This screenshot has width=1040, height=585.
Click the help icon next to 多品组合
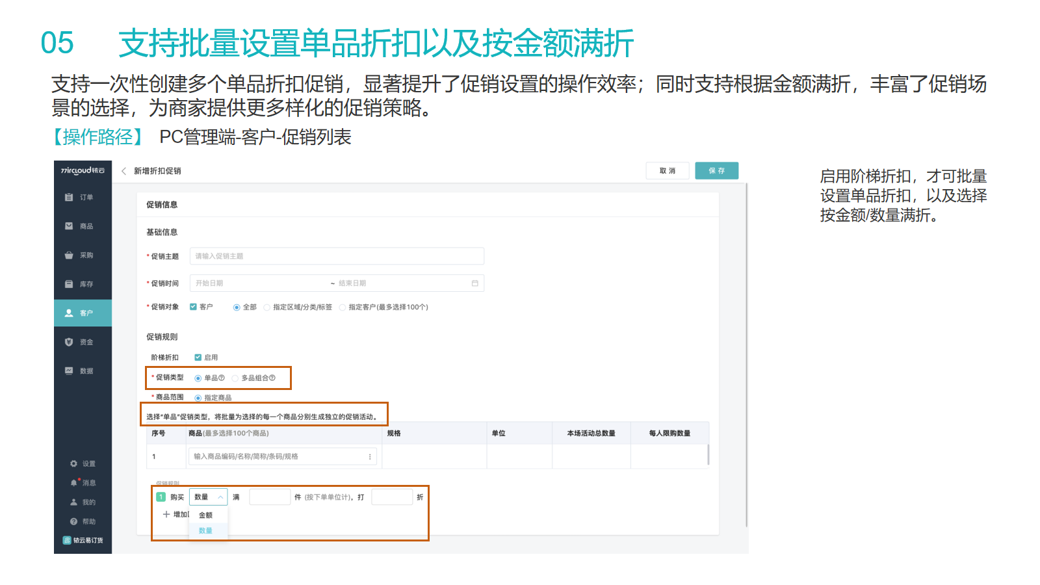(272, 378)
